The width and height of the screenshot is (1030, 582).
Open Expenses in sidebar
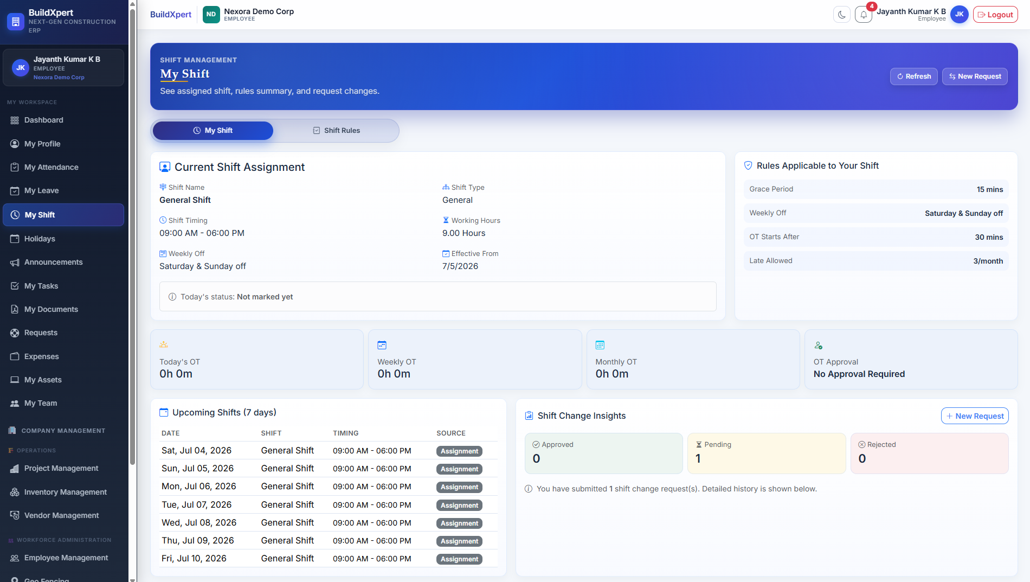(x=63, y=356)
